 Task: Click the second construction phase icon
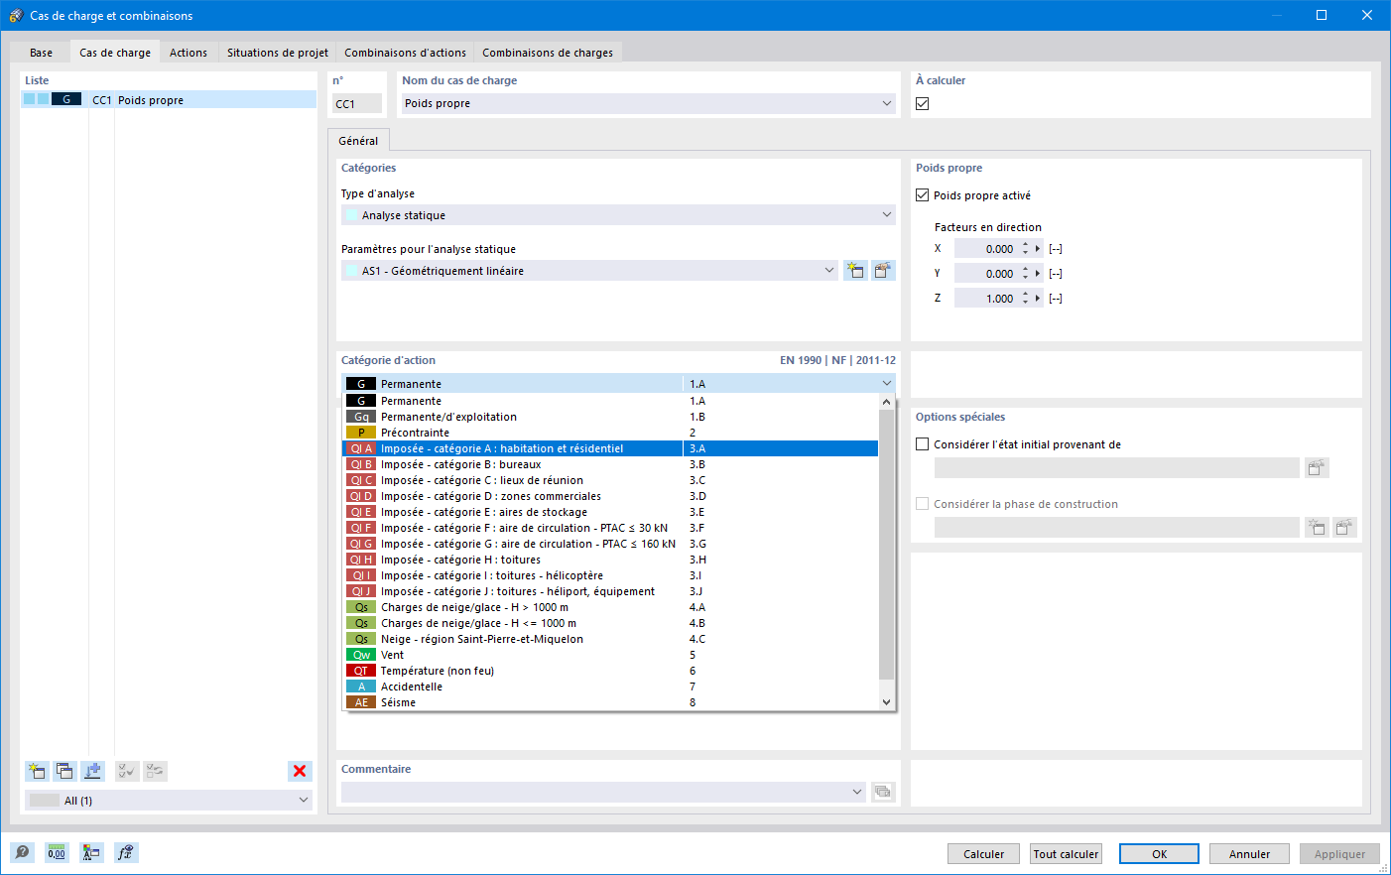(1344, 527)
